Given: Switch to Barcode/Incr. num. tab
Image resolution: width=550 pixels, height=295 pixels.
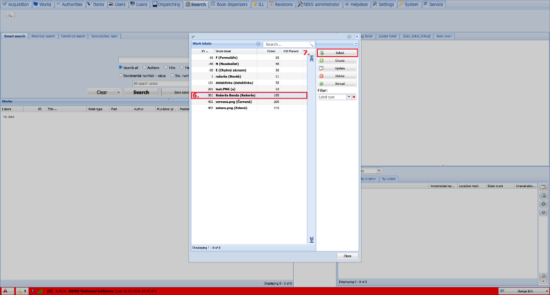Looking at the screenshot, I should coord(105,36).
